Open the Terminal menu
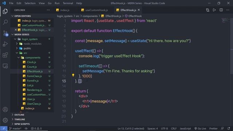Screen dimensions: 233x131 coord(68,3)
